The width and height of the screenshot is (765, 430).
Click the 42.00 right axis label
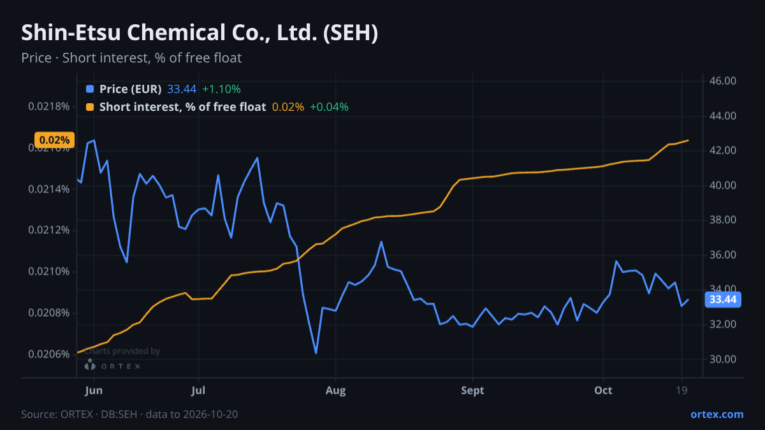tap(723, 150)
